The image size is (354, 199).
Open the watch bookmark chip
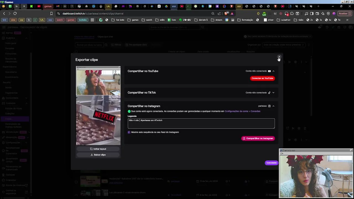point(60,20)
